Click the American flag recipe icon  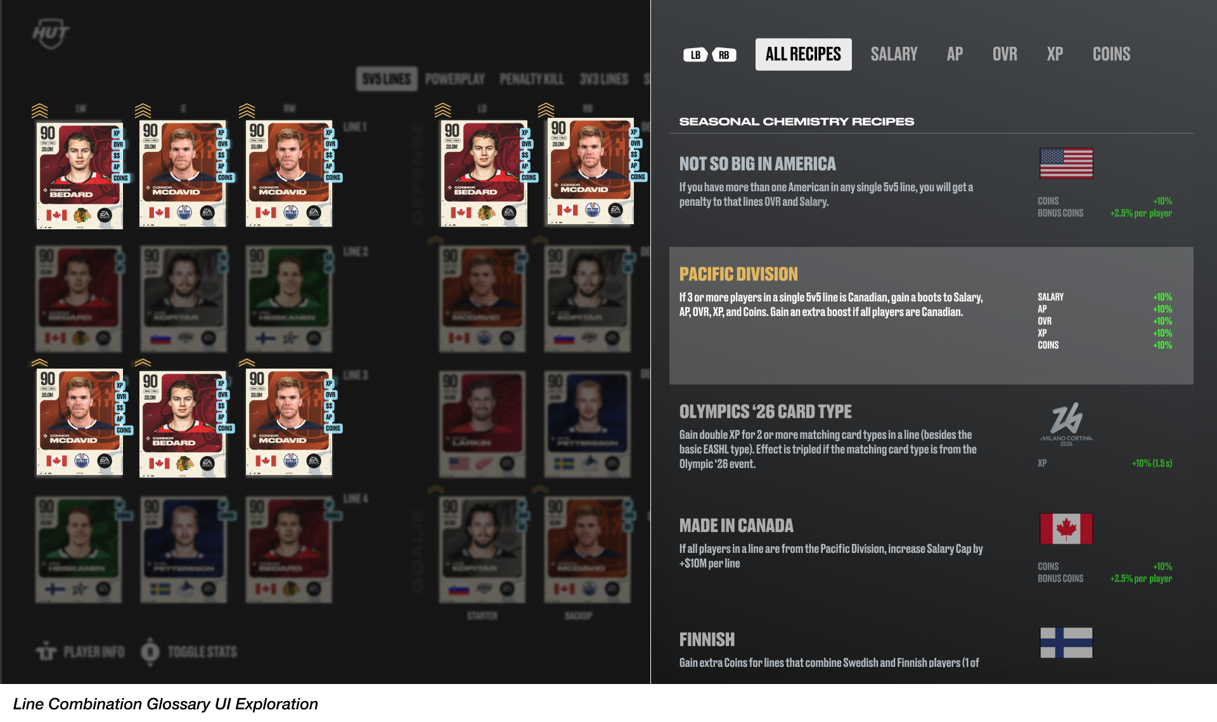click(1066, 163)
